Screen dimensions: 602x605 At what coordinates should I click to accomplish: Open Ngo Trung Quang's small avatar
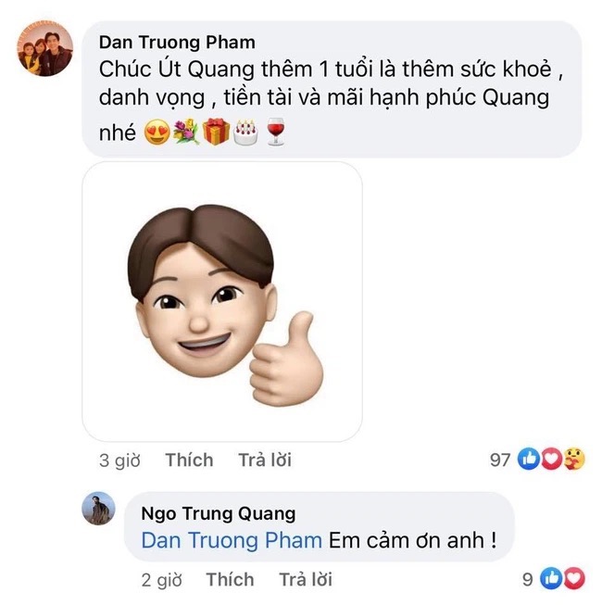coord(99,508)
